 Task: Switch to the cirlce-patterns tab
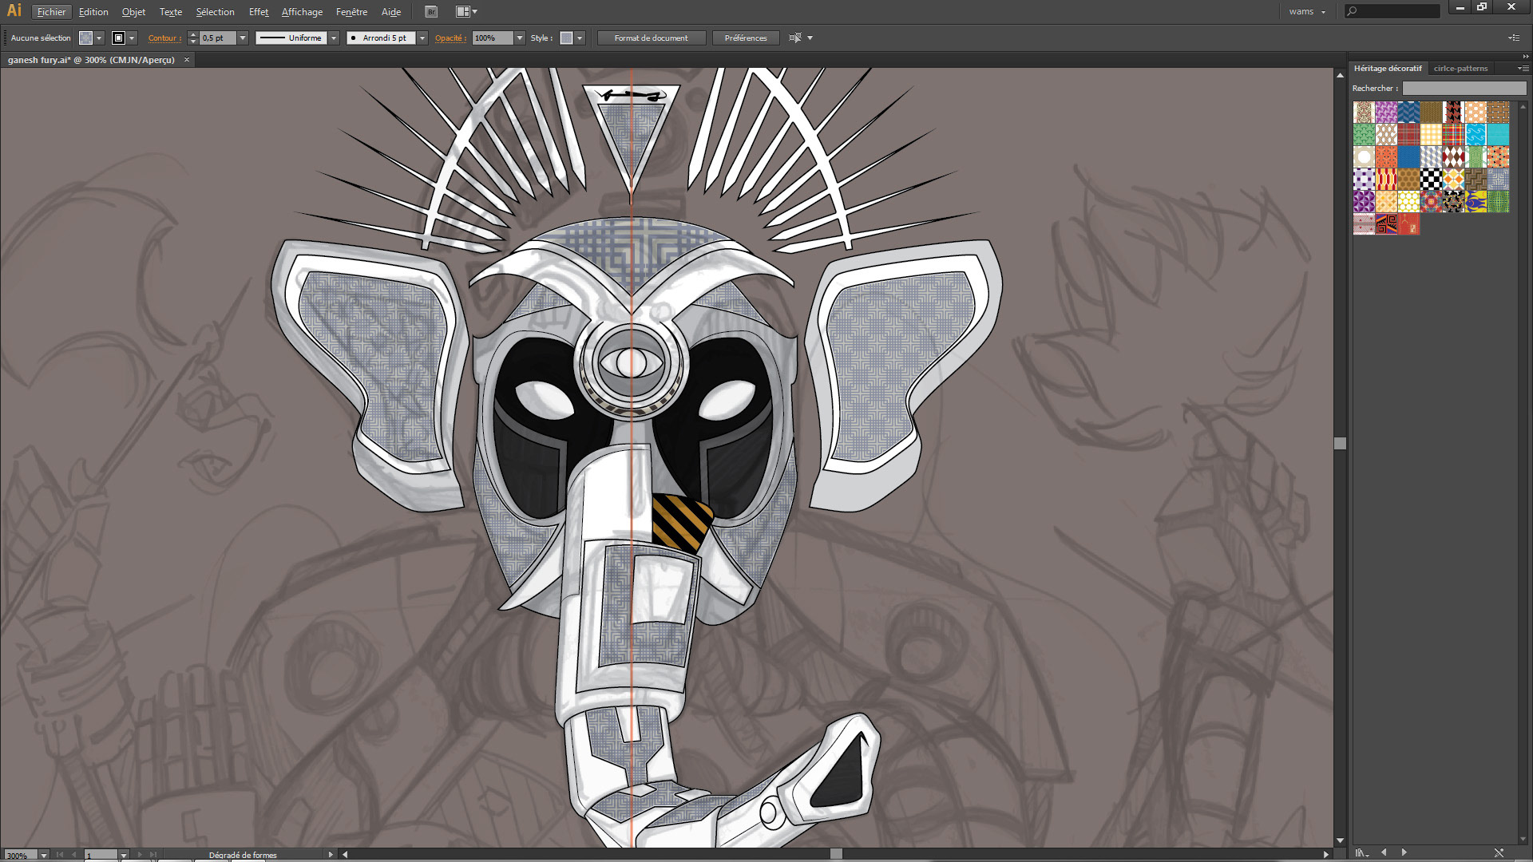click(1460, 69)
